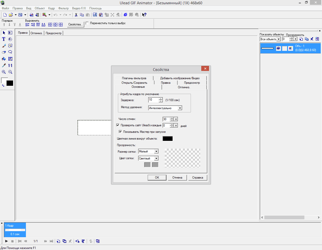Click the black background color swatch in toolbox
Screen dimensions: 322x250
click(x=10, y=83)
